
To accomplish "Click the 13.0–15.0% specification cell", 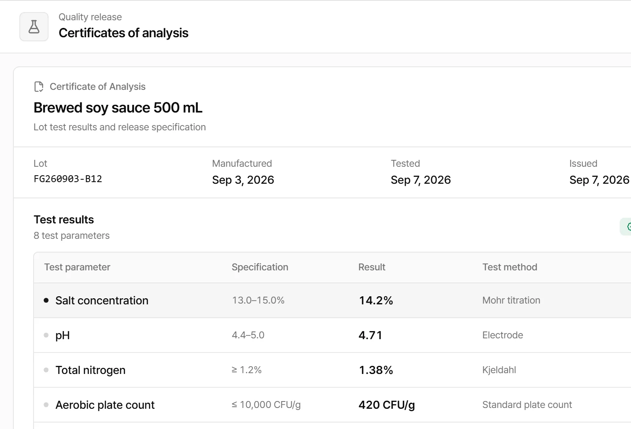I will 258,300.
